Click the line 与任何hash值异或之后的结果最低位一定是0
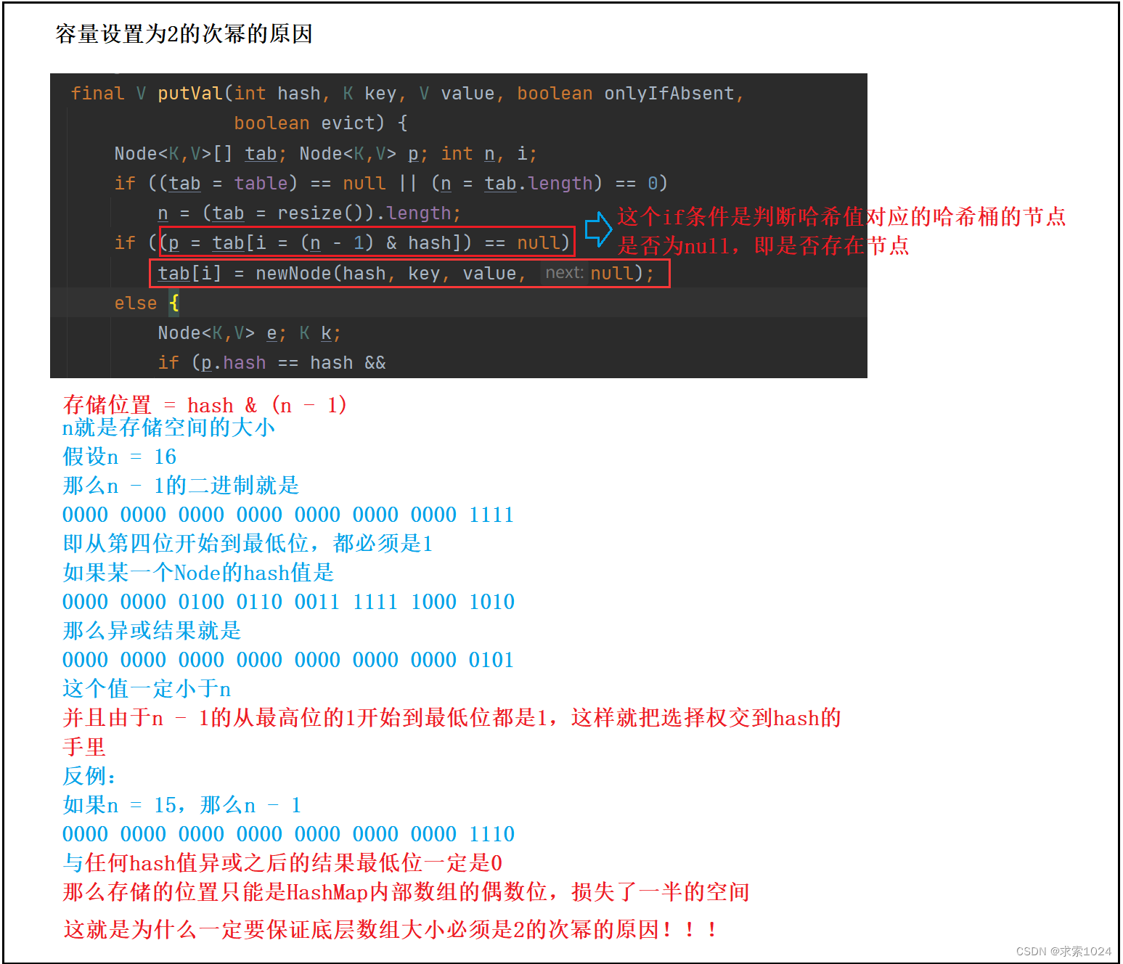The height and width of the screenshot is (964, 1123). pos(282,862)
